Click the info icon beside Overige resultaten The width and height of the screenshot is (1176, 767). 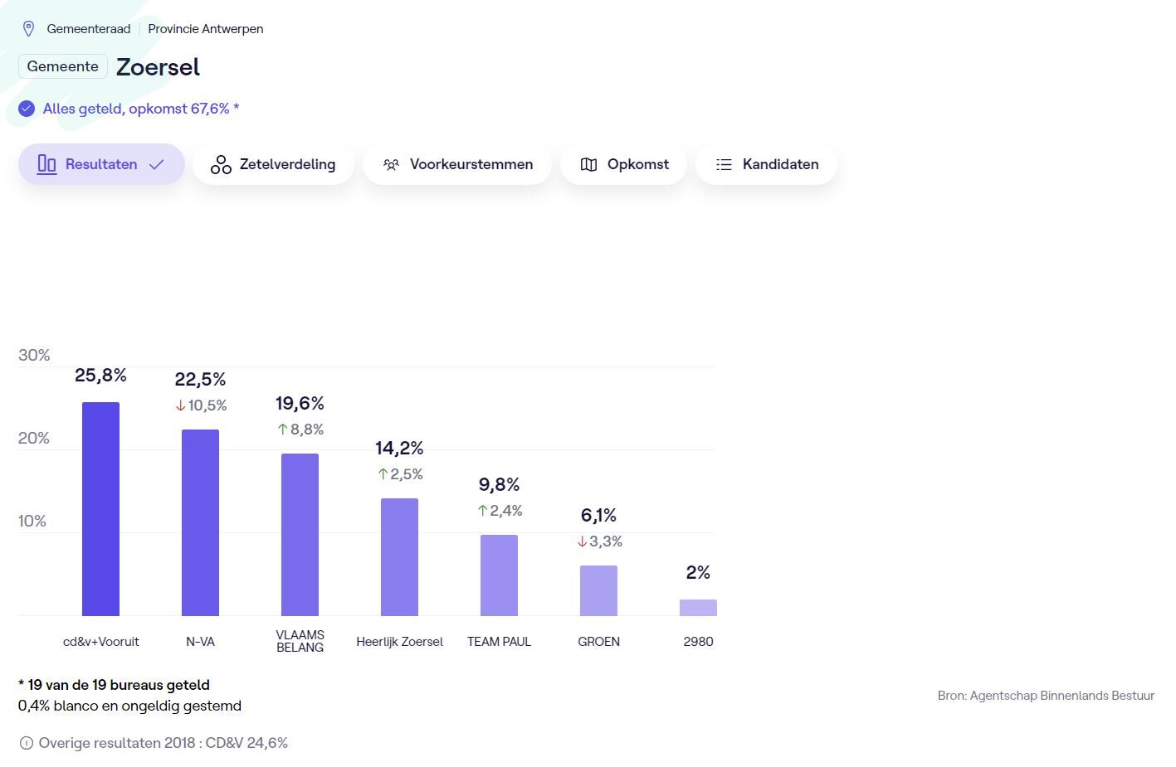pyautogui.click(x=27, y=743)
